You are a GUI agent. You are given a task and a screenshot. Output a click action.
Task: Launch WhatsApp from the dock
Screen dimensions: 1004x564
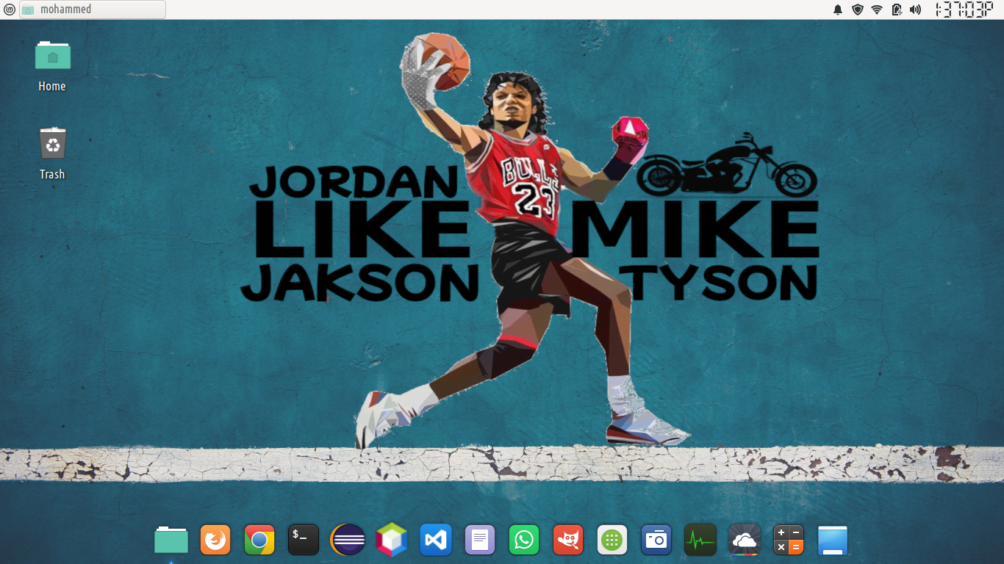524,540
